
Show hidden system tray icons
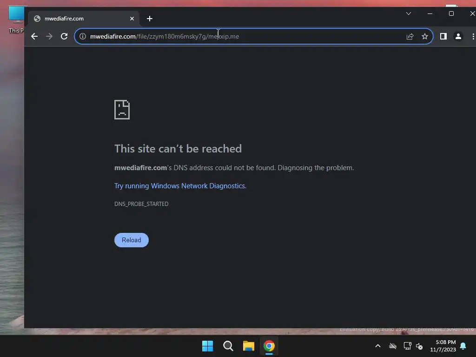pyautogui.click(x=378, y=346)
